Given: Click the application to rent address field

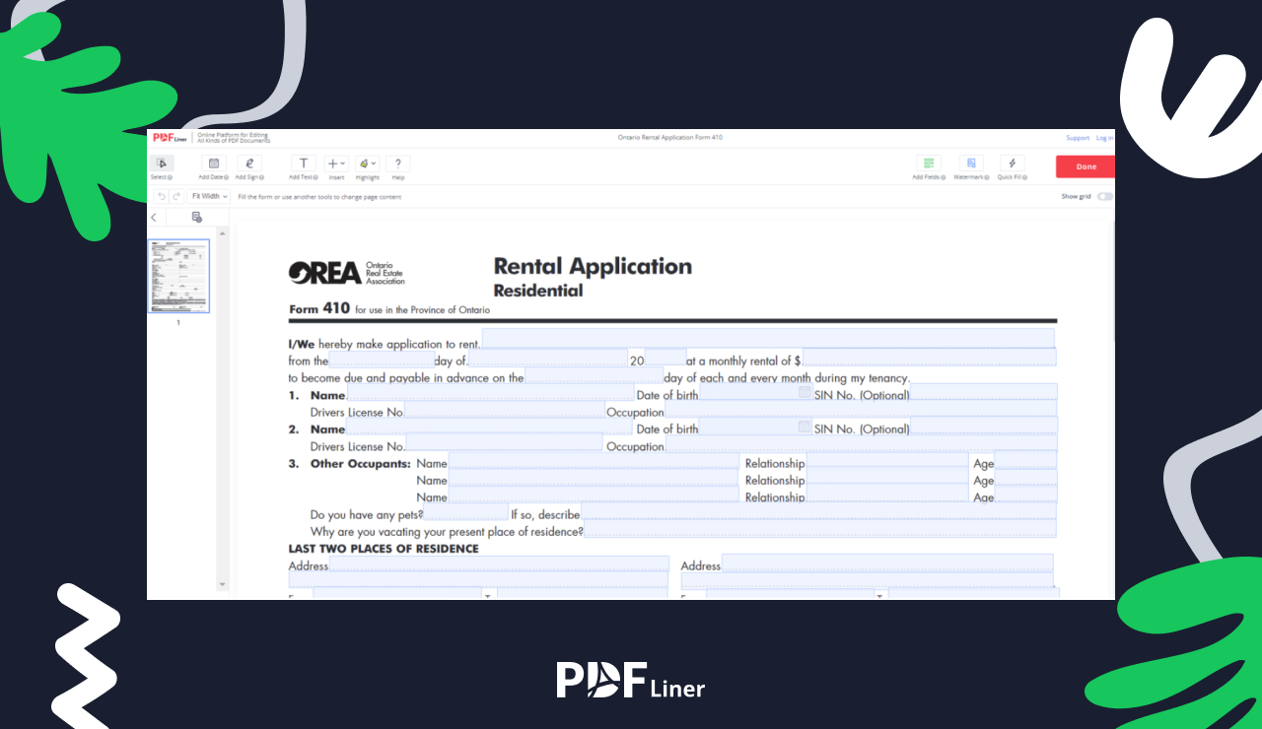Looking at the screenshot, I should pos(768,339).
